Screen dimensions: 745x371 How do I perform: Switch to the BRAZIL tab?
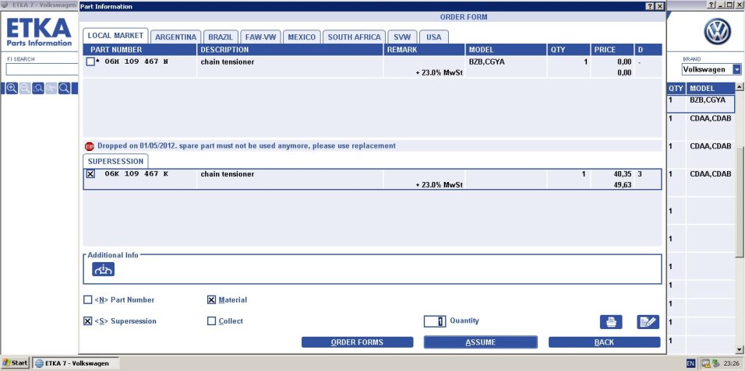point(221,37)
